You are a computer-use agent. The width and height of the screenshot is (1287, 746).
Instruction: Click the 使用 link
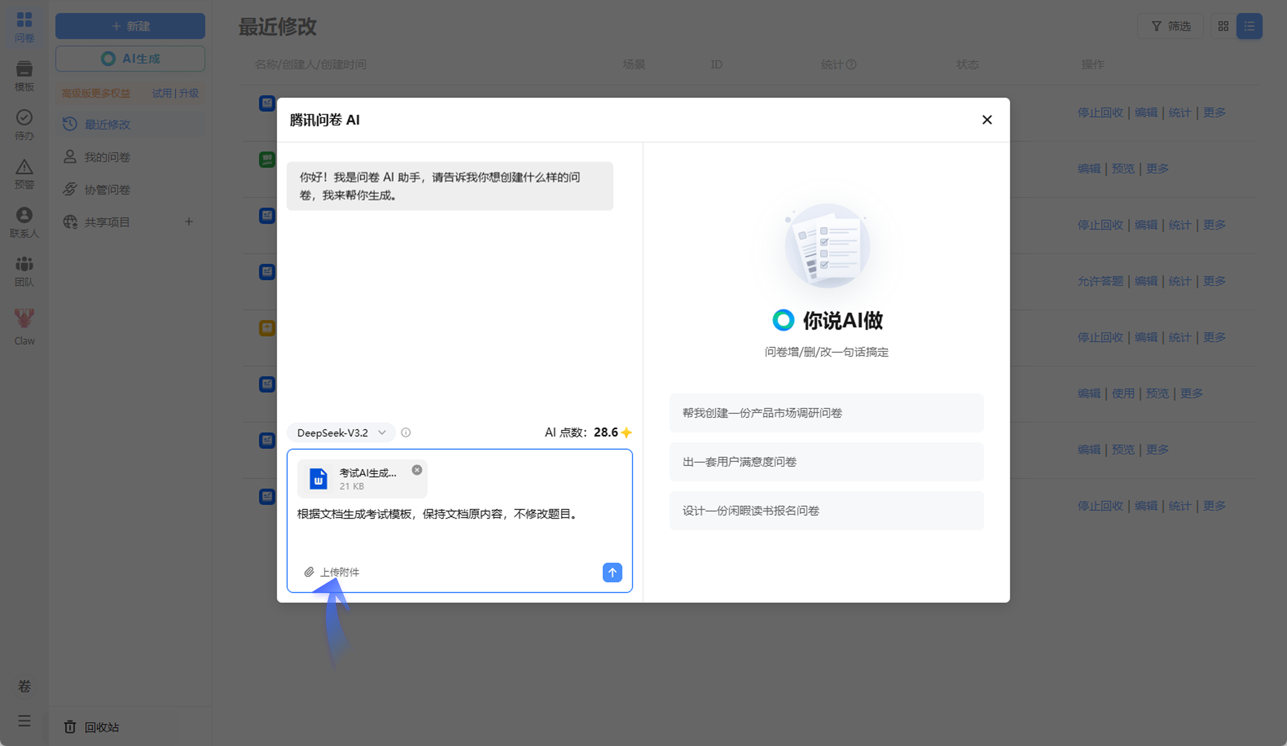click(1123, 393)
